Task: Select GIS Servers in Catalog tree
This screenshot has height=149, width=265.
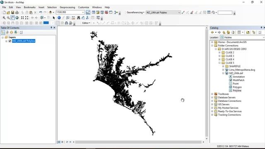Action: tap(224, 104)
